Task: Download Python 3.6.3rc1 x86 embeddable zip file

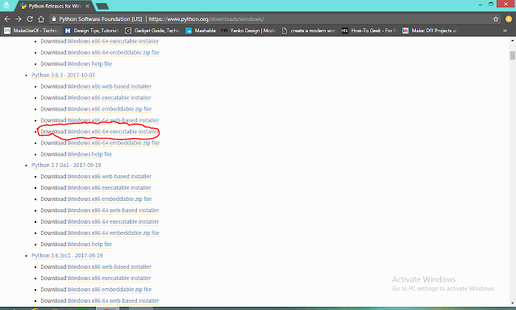Action: tap(110, 289)
